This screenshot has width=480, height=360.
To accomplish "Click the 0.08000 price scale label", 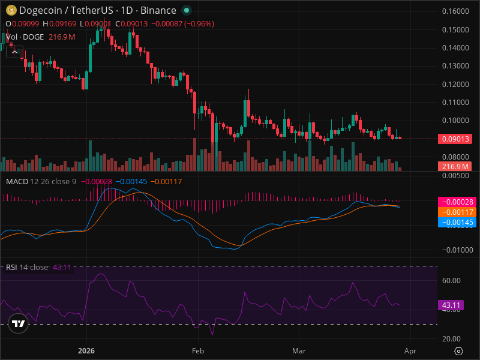I will click(x=455, y=157).
